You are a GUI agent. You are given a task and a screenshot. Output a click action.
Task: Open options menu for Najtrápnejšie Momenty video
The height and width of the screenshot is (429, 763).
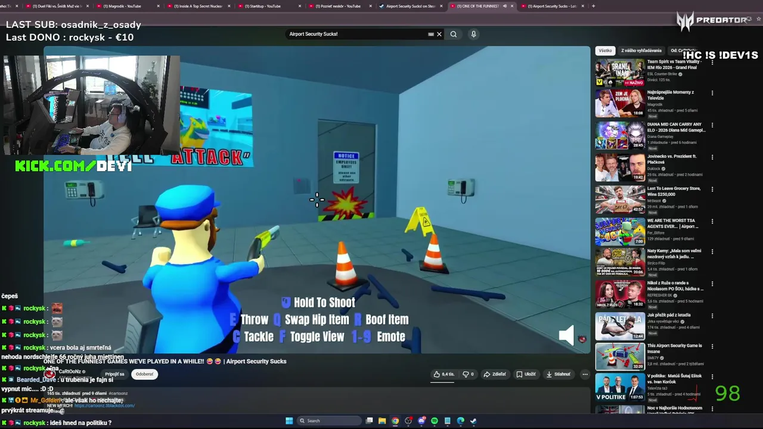click(x=712, y=93)
